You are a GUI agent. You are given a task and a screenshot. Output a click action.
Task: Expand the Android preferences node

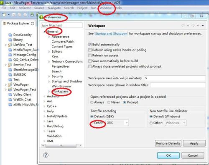point(44,96)
